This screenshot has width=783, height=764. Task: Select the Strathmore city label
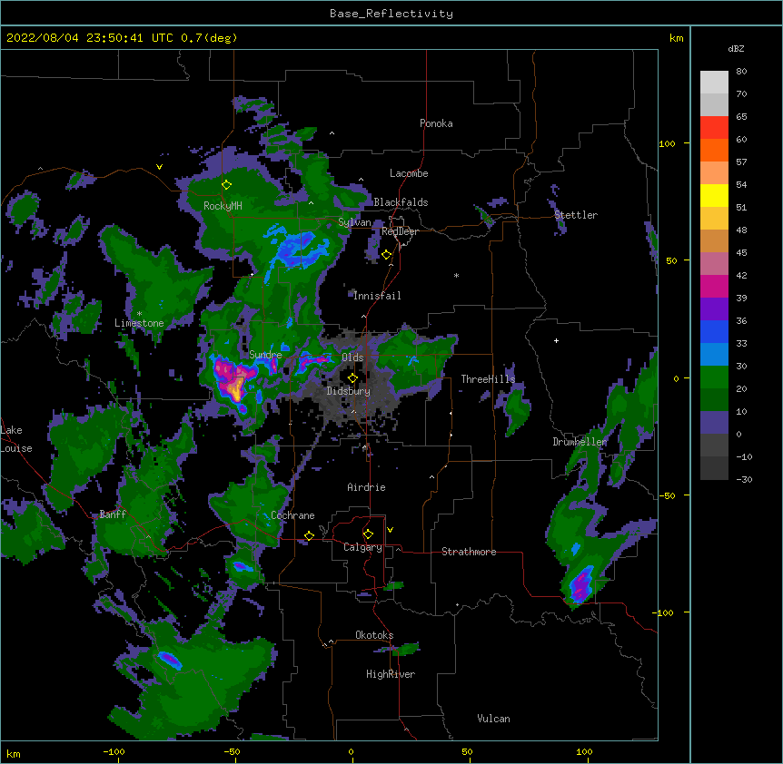[469, 552]
